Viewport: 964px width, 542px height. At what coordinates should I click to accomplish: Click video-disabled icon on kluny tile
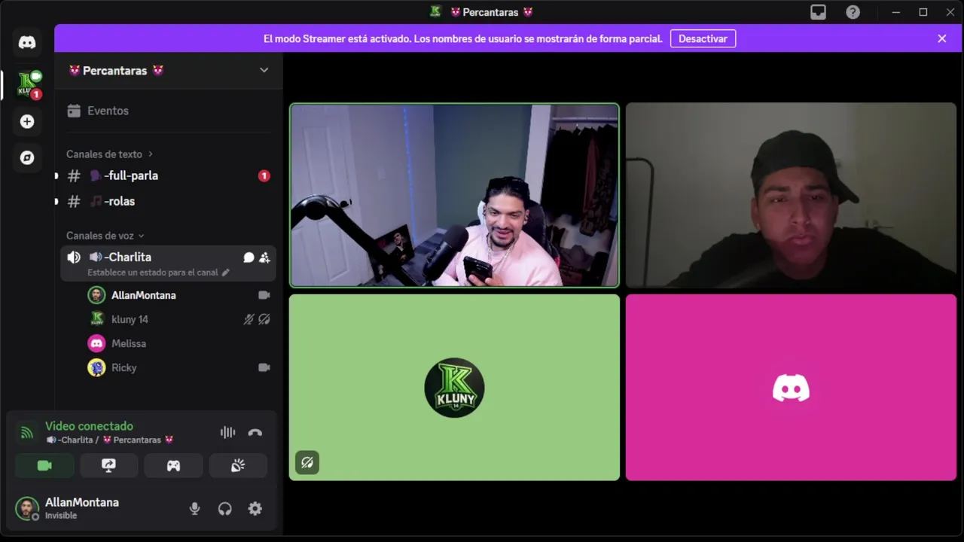pos(307,463)
